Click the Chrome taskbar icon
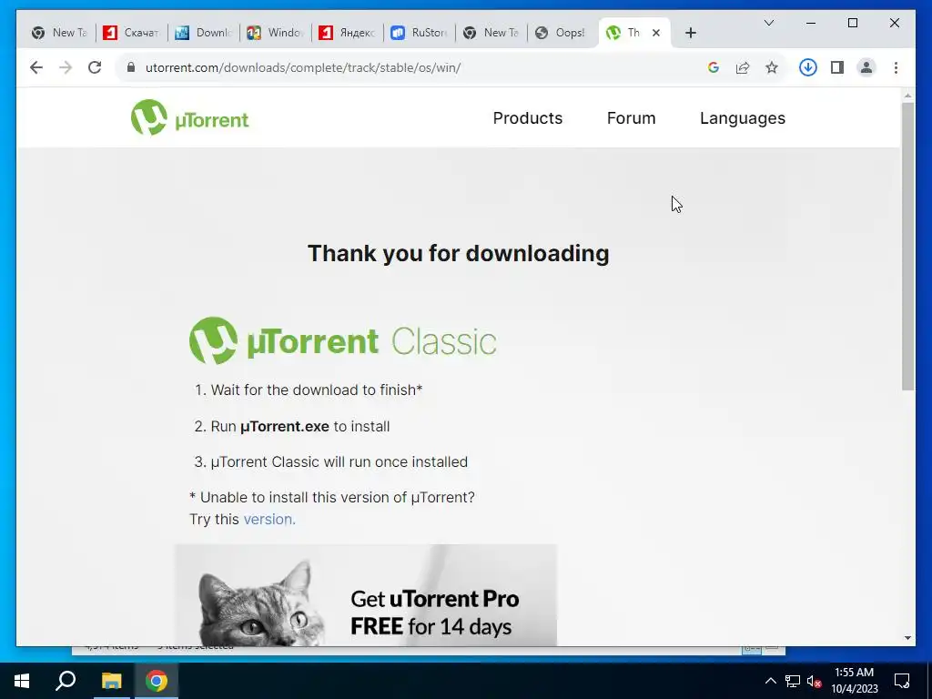Image resolution: width=932 pixels, height=699 pixels. (x=157, y=681)
